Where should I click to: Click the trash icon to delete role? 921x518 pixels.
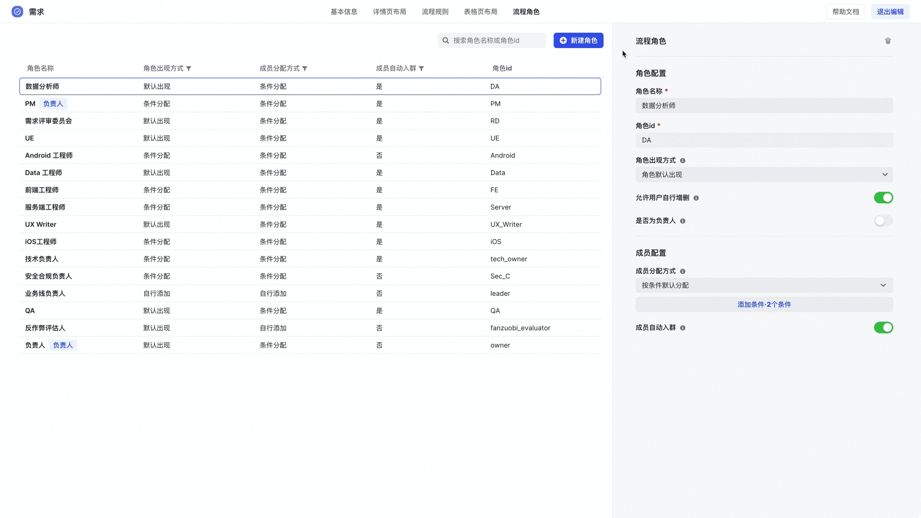pos(888,41)
